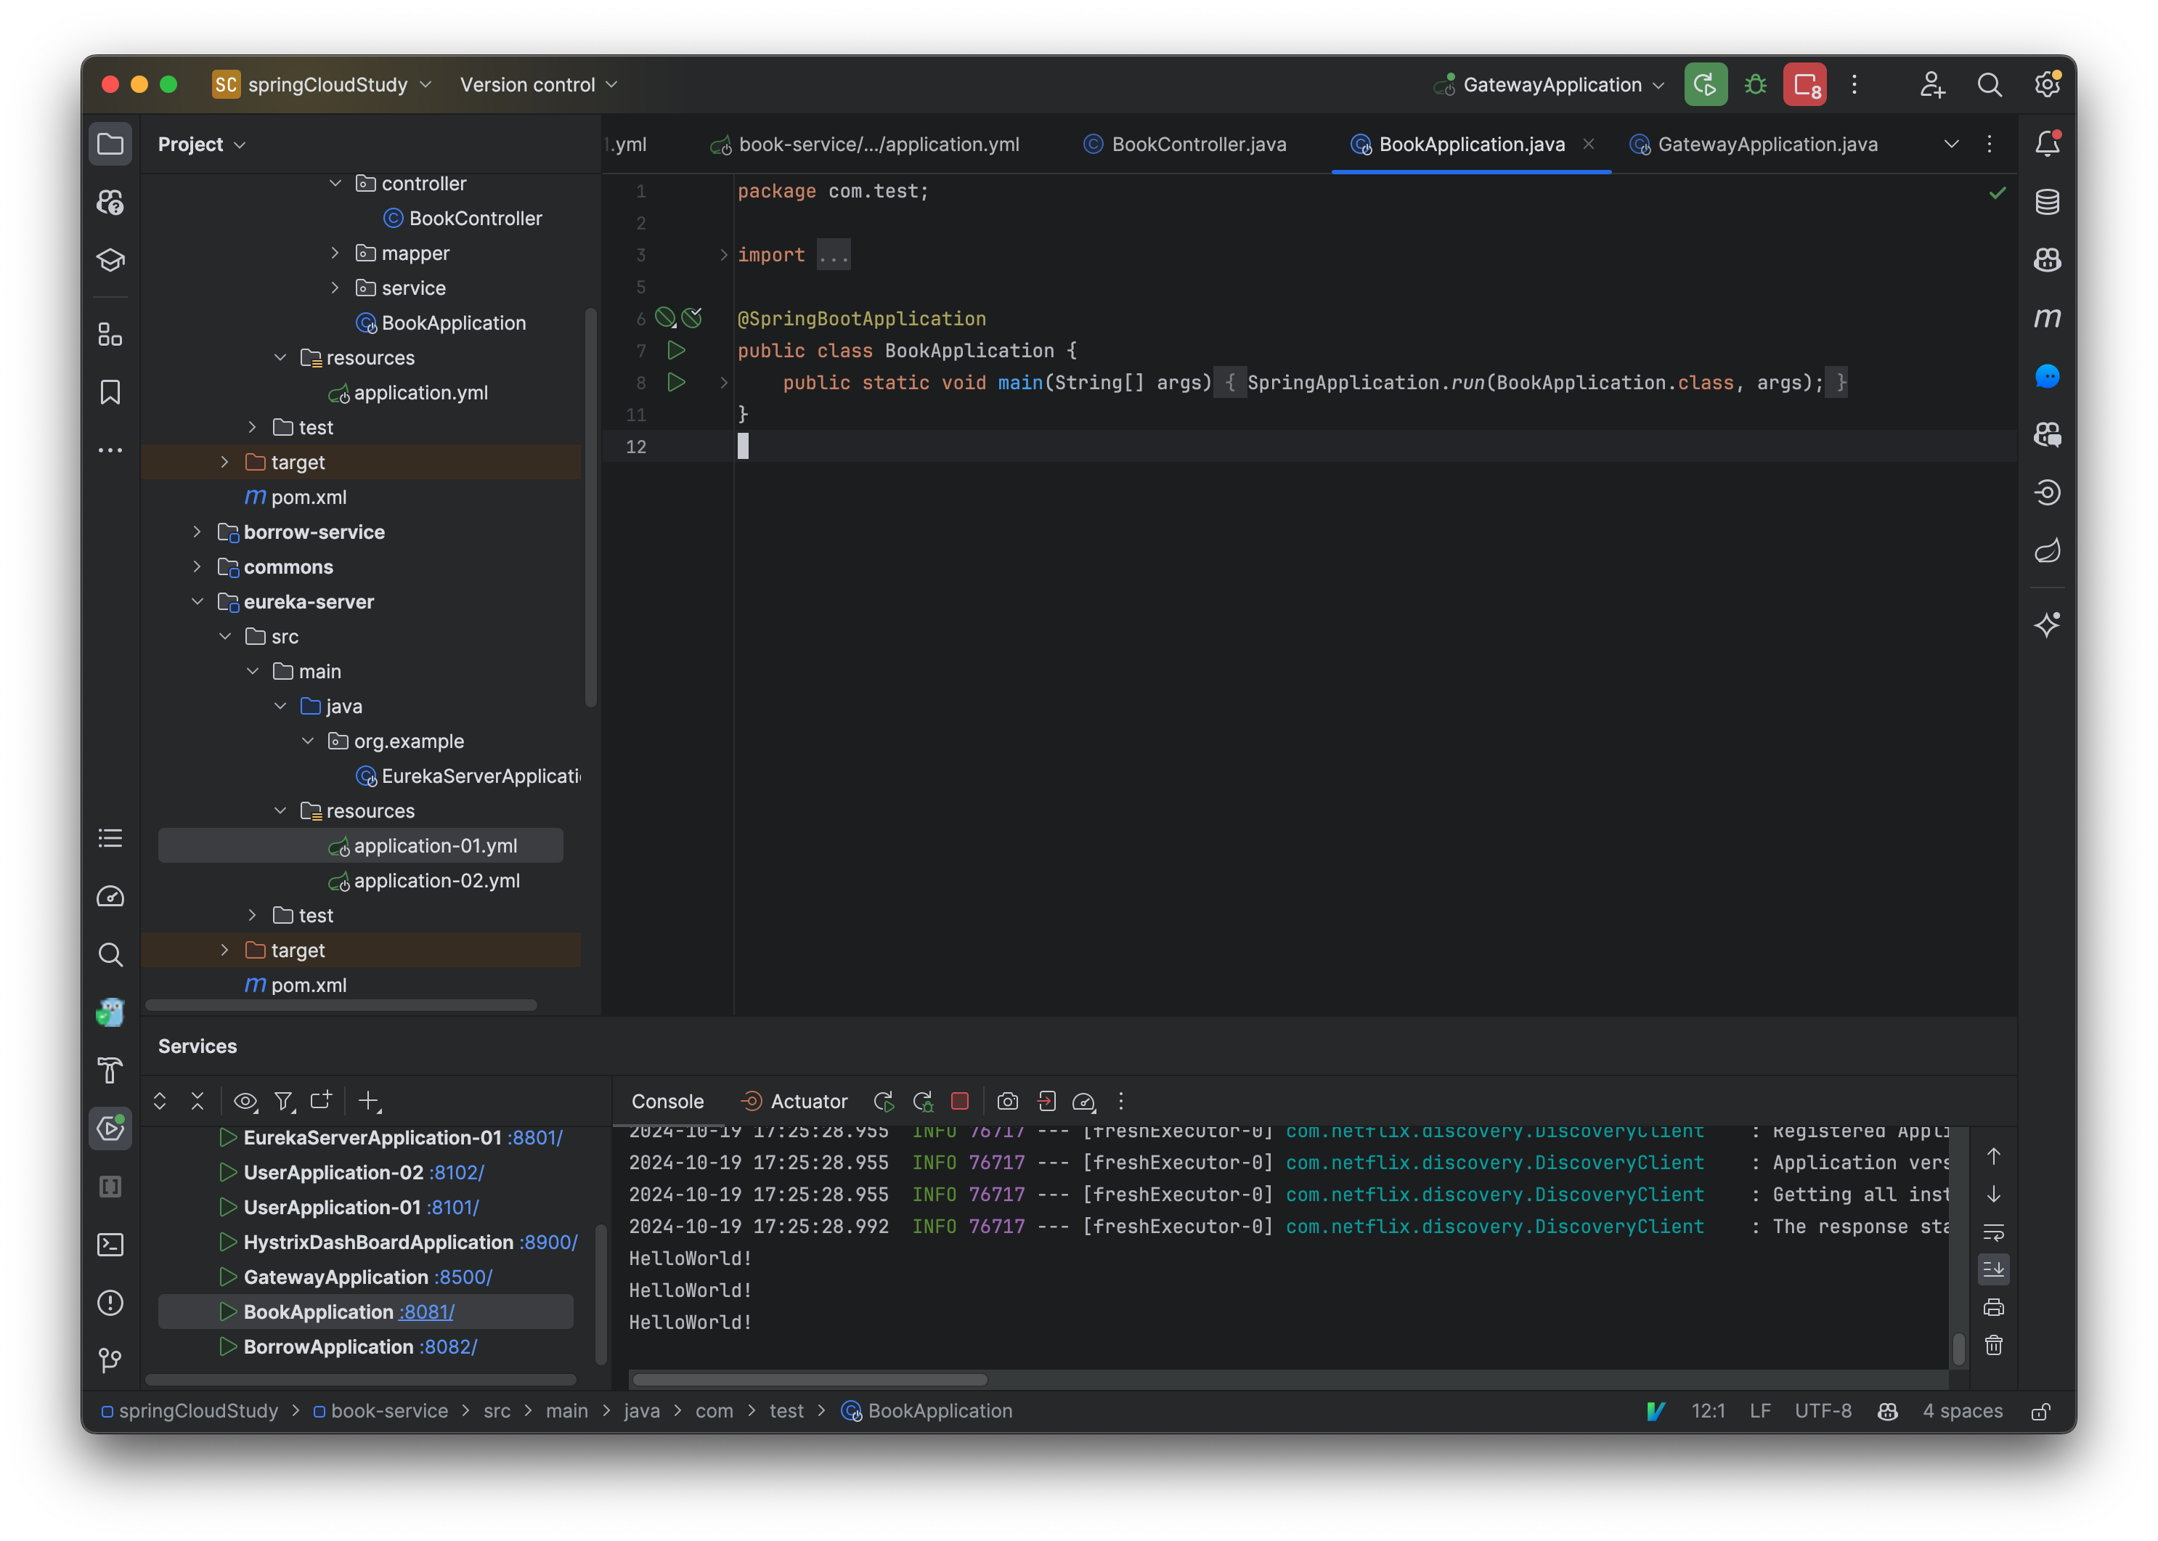Open the Structure tool window icon
Screen dimensions: 2158x1541
click(x=110, y=334)
